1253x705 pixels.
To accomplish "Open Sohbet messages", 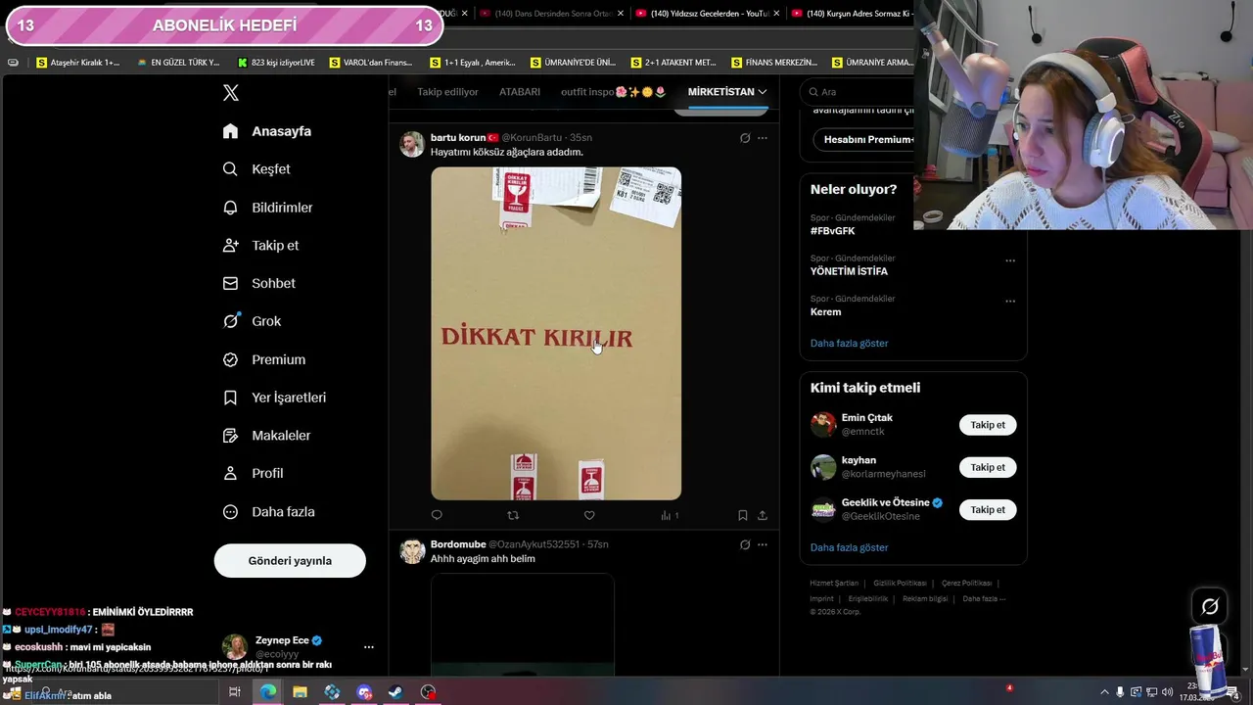I will click(x=258, y=284).
